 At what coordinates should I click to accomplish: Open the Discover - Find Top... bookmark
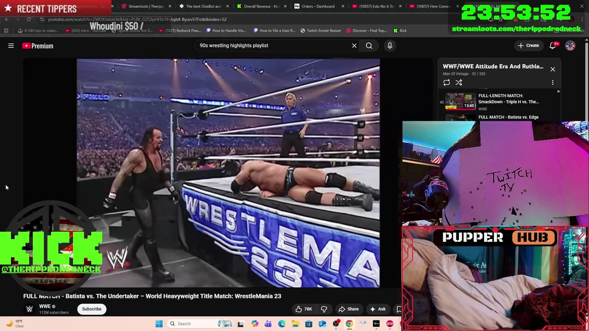click(x=366, y=31)
